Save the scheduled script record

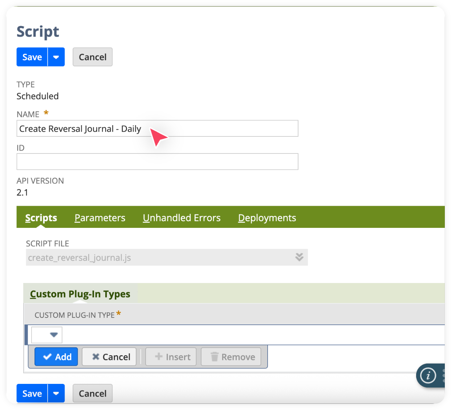tap(32, 57)
